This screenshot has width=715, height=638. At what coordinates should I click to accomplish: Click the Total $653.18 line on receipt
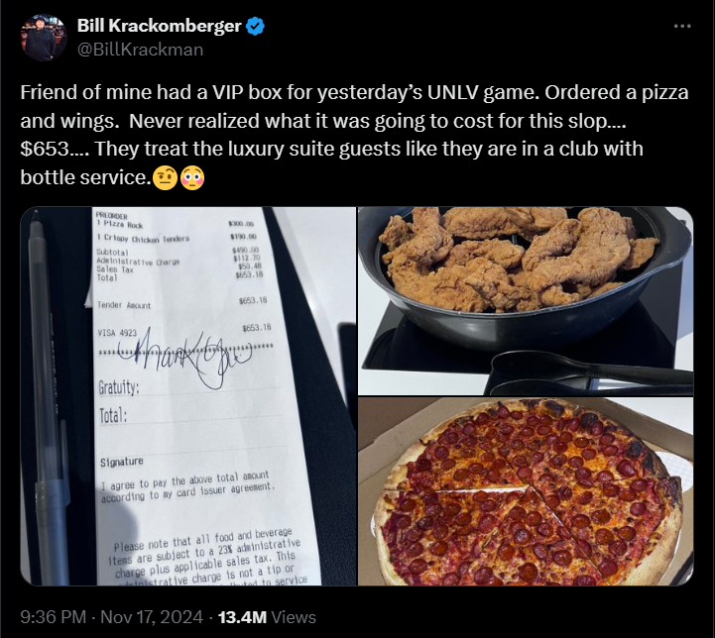pyautogui.click(x=179, y=276)
